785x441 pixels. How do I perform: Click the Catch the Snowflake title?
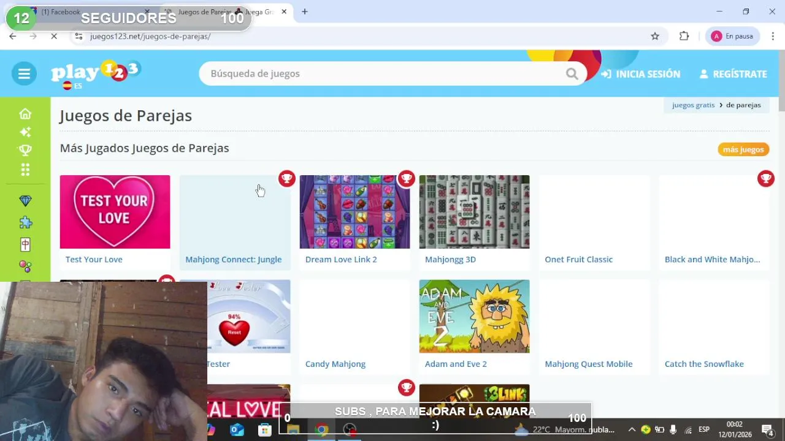704,364
